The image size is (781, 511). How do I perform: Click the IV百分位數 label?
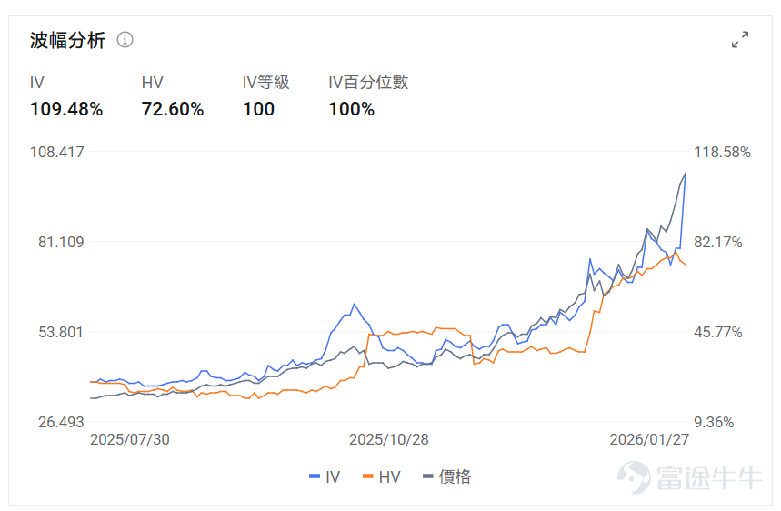pos(368,82)
